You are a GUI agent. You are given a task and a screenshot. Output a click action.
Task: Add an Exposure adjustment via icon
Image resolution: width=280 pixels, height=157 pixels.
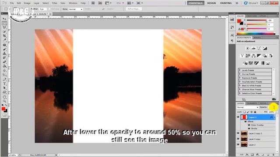[x=265, y=48]
